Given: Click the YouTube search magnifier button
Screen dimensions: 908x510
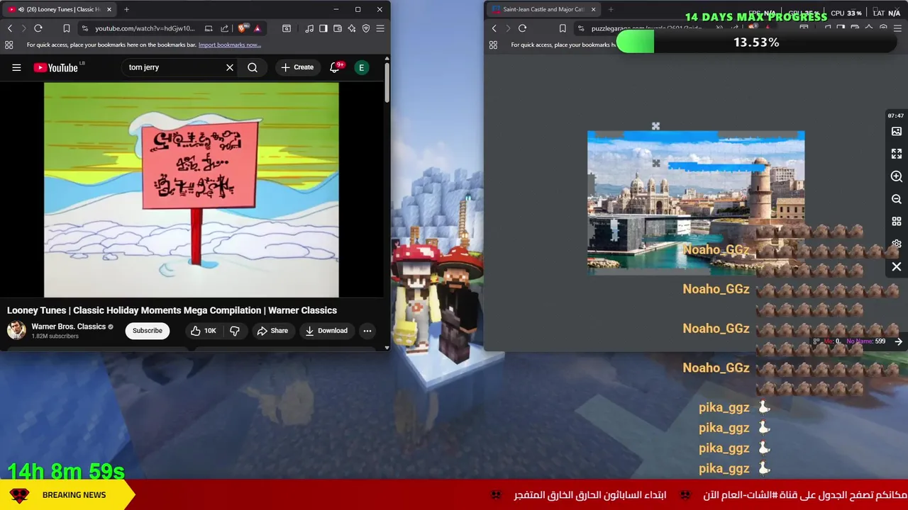Looking at the screenshot, I should (x=253, y=67).
